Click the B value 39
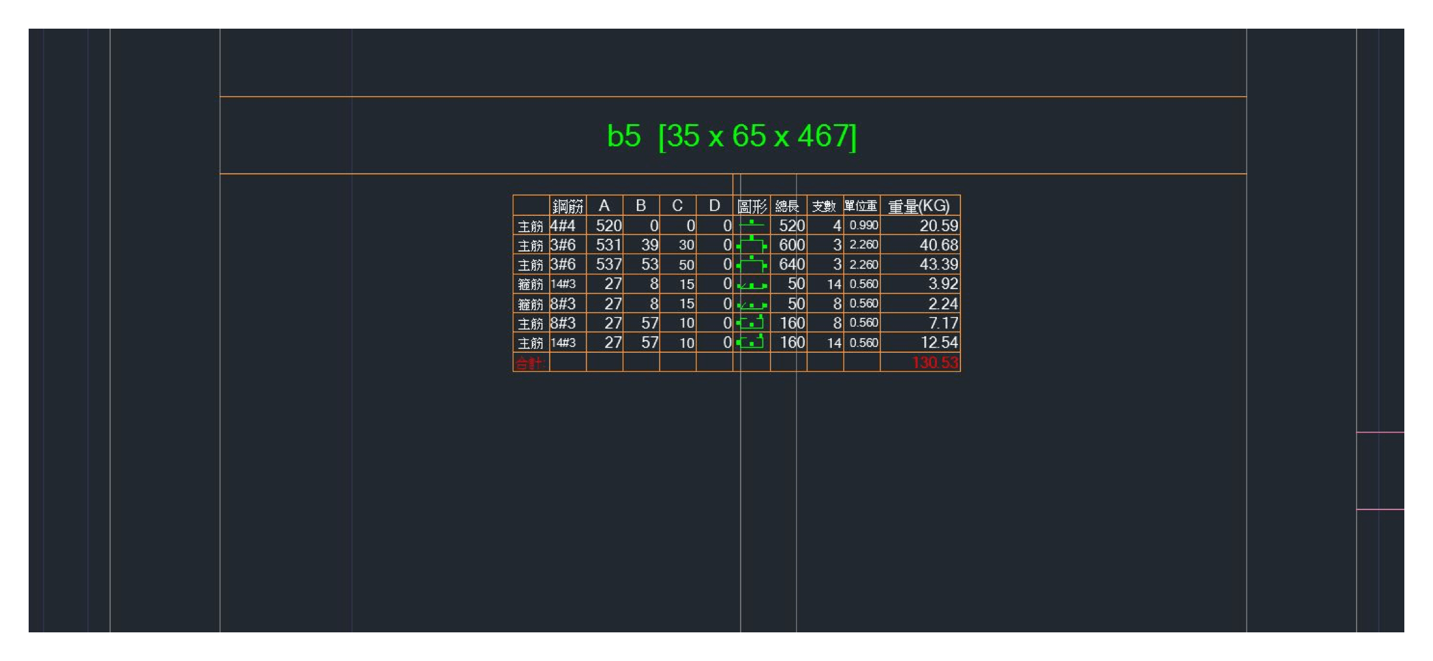 (650, 245)
